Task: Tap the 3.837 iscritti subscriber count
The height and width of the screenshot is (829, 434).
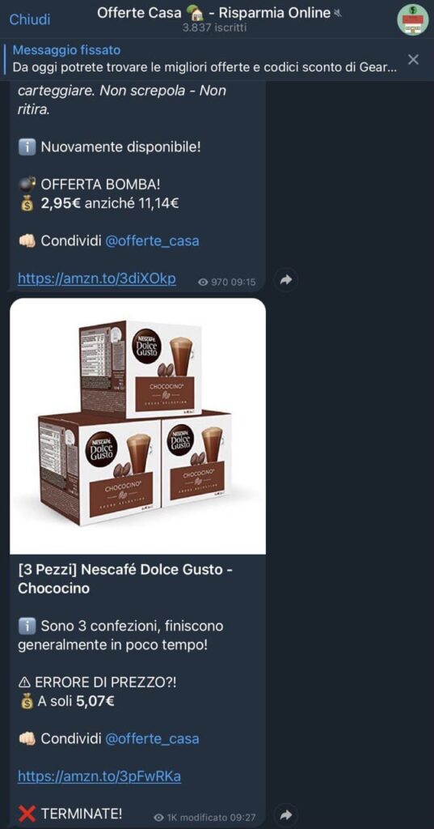Action: point(214,28)
